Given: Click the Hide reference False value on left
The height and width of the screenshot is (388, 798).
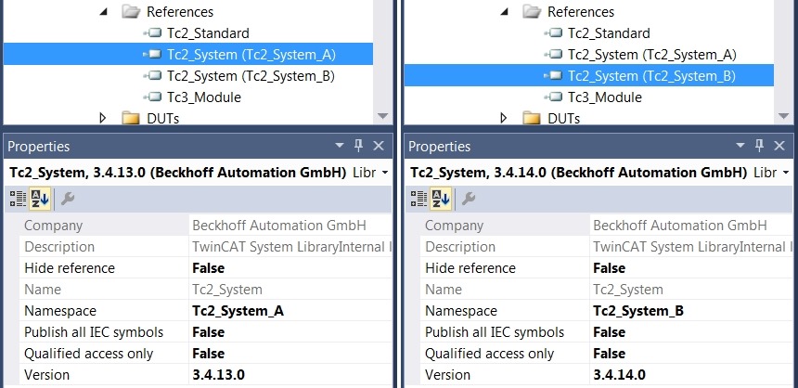Looking at the screenshot, I should [x=208, y=268].
